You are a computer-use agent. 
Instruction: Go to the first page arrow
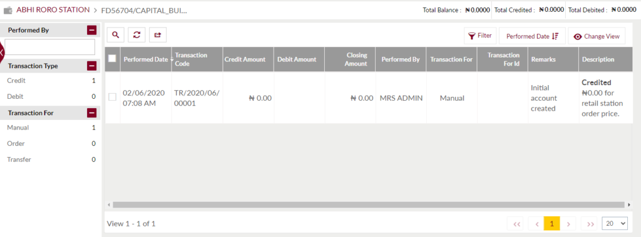516,223
